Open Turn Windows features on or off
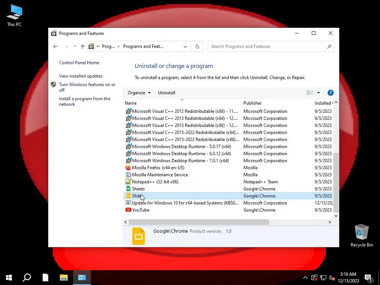Viewport: 380px width, 285px height. [x=87, y=87]
